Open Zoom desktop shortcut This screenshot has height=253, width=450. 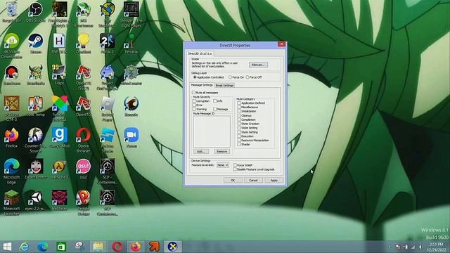(x=131, y=138)
